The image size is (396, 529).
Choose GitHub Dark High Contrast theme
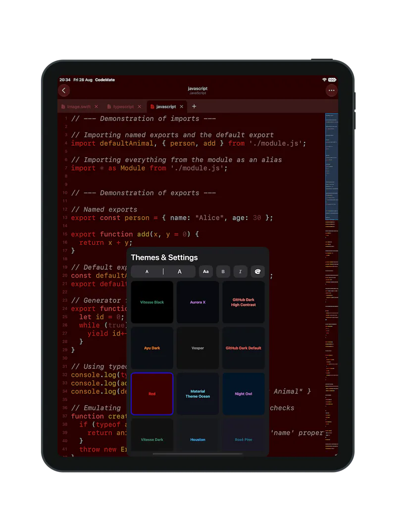(x=244, y=302)
